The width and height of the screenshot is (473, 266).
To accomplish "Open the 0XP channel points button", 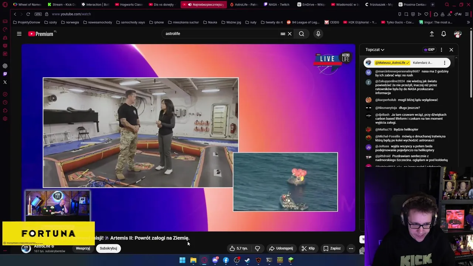I will (x=429, y=50).
